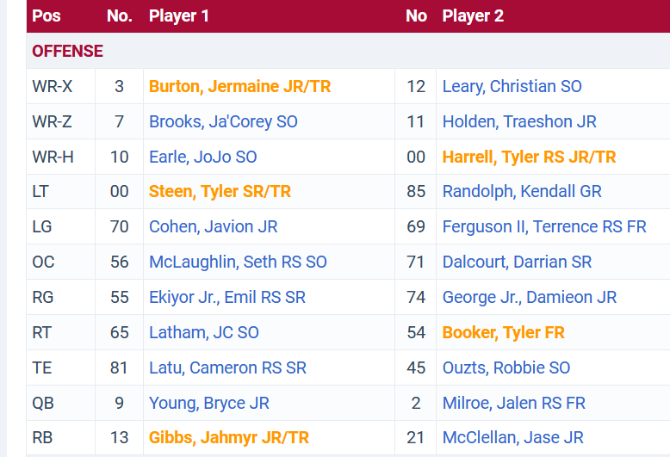Click Young, Bryce JR quarterback link
Viewport: 670px width, 457px height.
(209, 403)
